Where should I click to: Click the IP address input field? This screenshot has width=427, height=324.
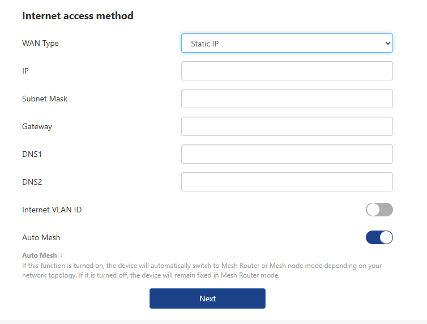pyautogui.click(x=287, y=71)
